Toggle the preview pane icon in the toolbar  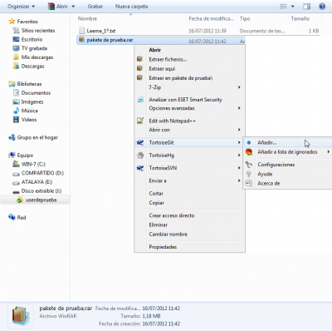[x=306, y=6]
